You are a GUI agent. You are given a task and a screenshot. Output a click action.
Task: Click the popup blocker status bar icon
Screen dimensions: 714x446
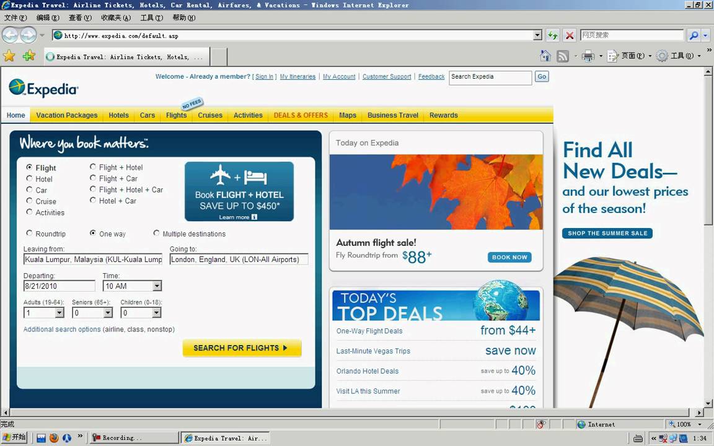pyautogui.click(x=540, y=424)
